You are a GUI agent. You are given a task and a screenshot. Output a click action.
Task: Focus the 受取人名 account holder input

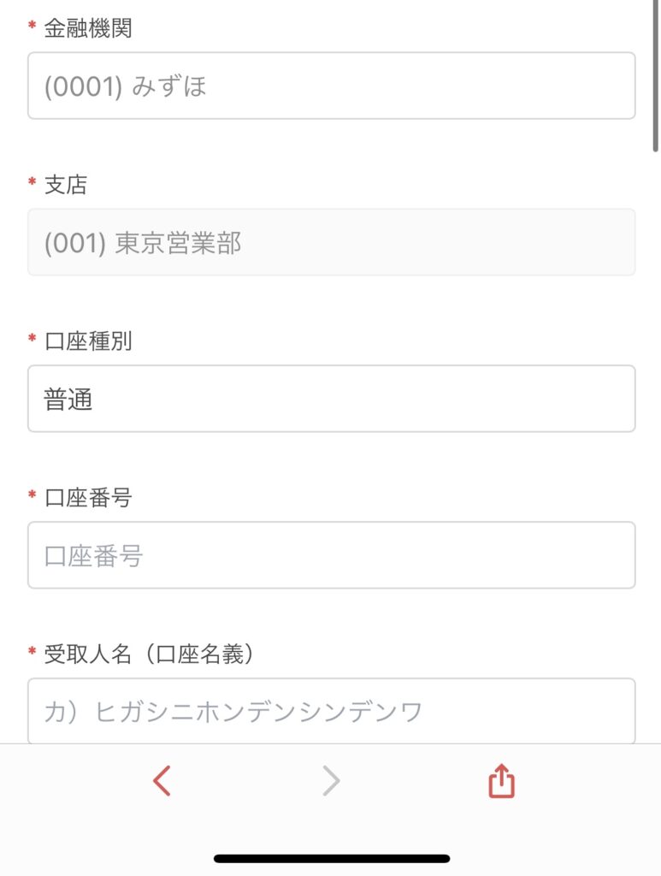(332, 711)
